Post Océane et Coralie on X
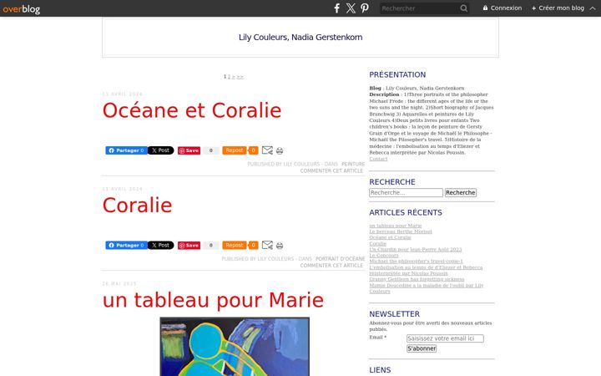The height and width of the screenshot is (376, 601). point(160,150)
